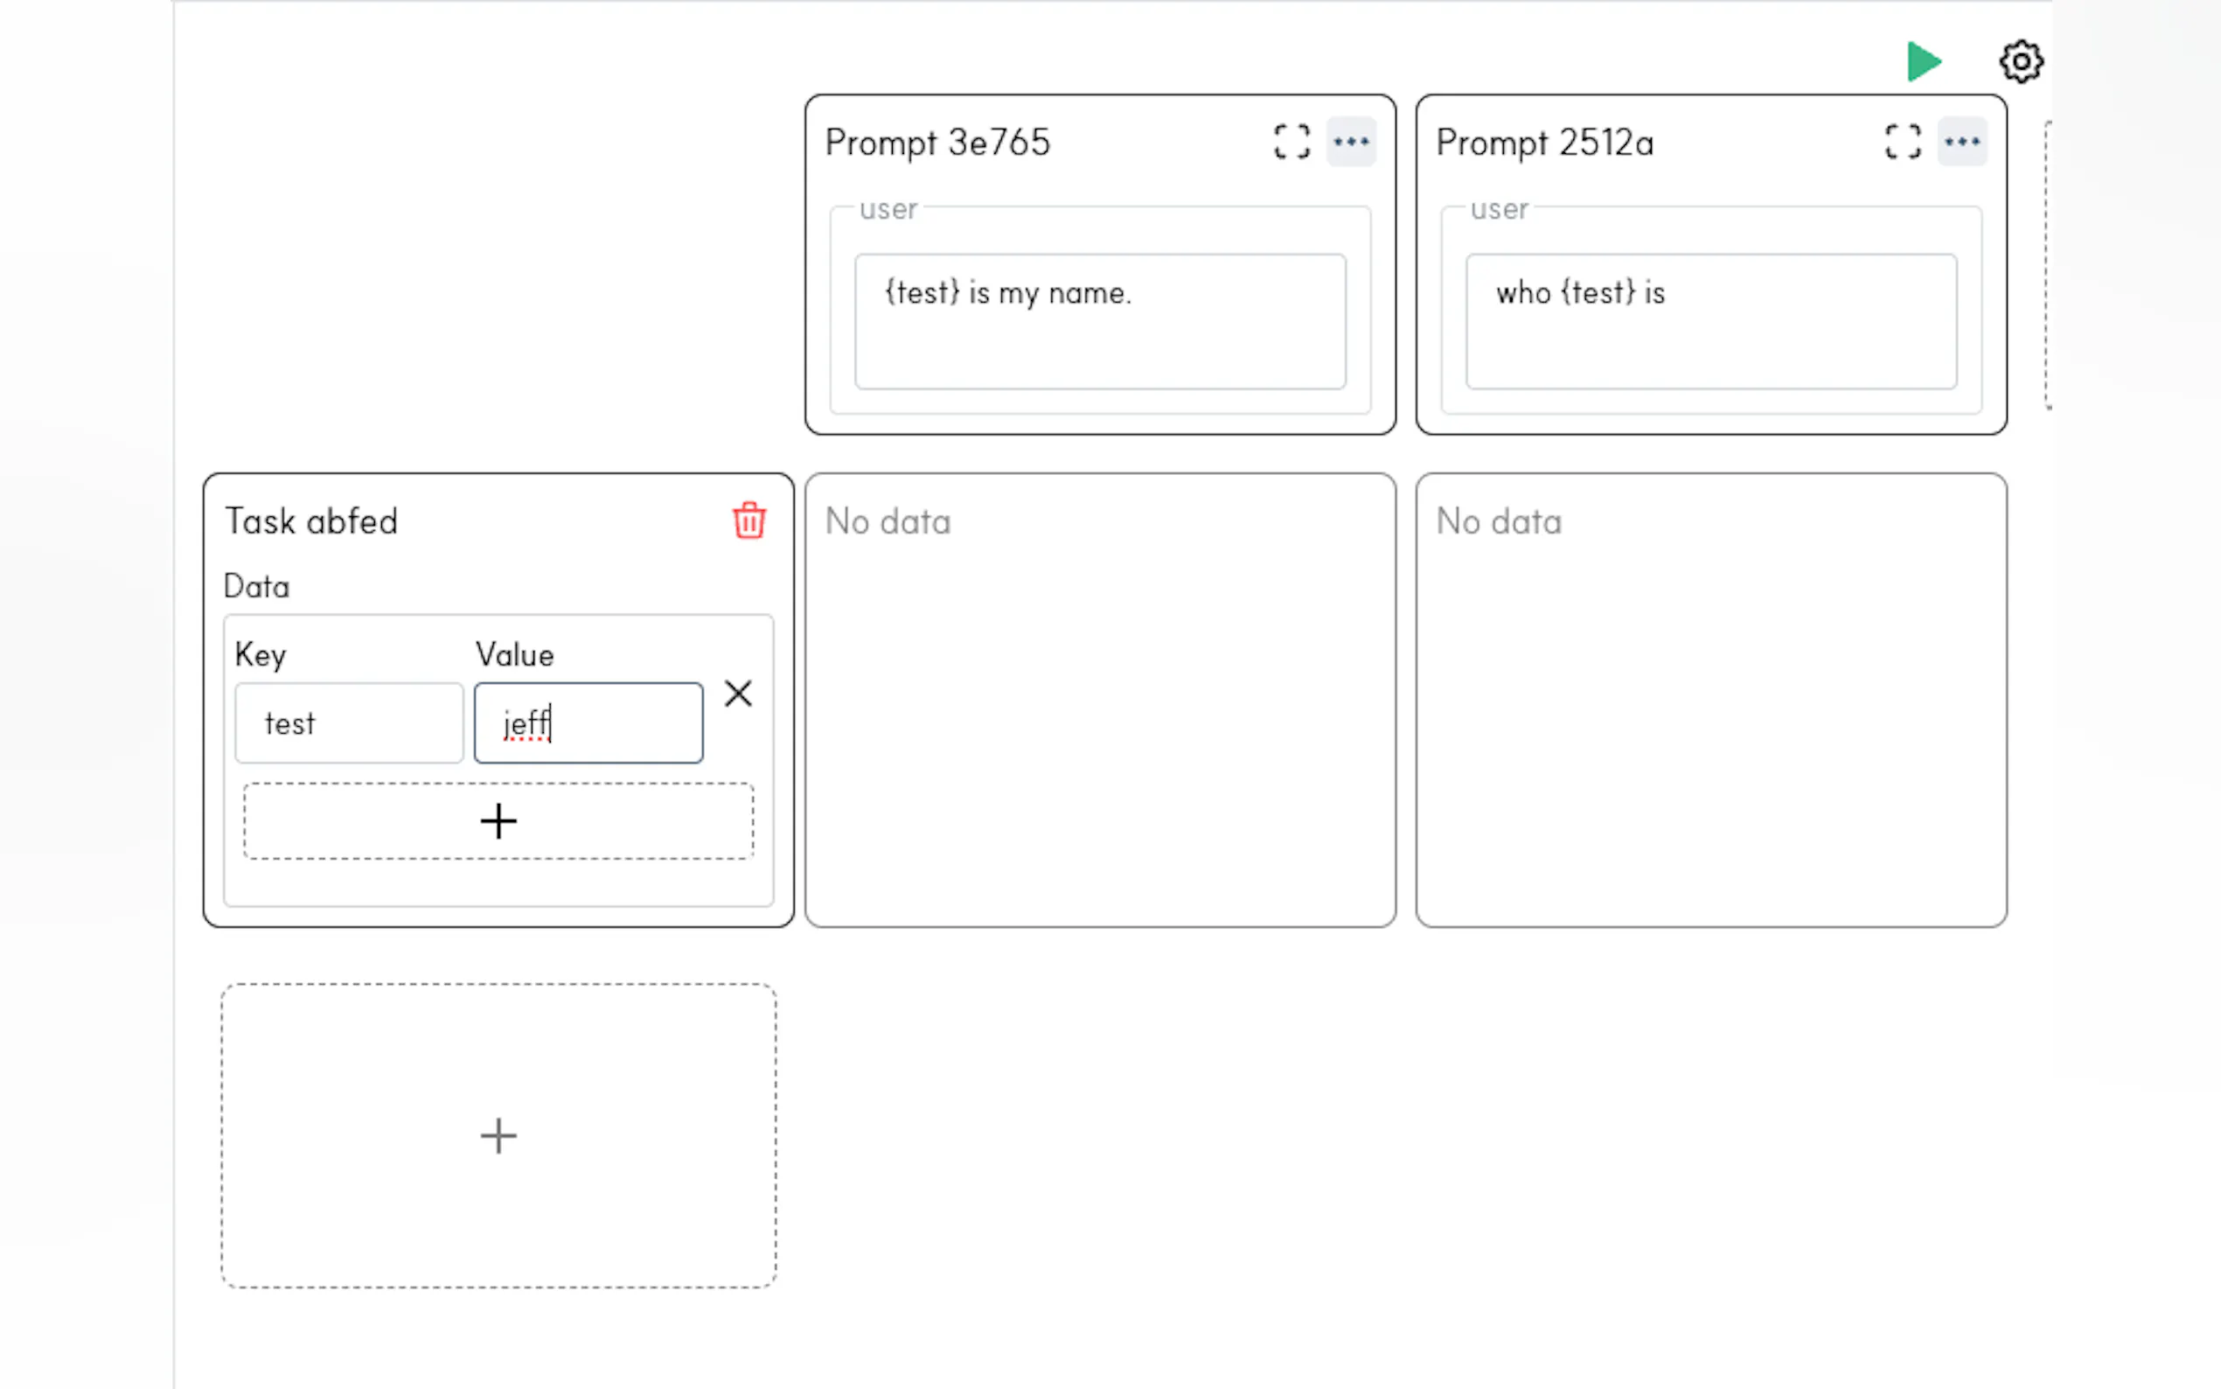The height and width of the screenshot is (1389, 2221).
Task: Click the Key field containing test
Action: point(349,723)
